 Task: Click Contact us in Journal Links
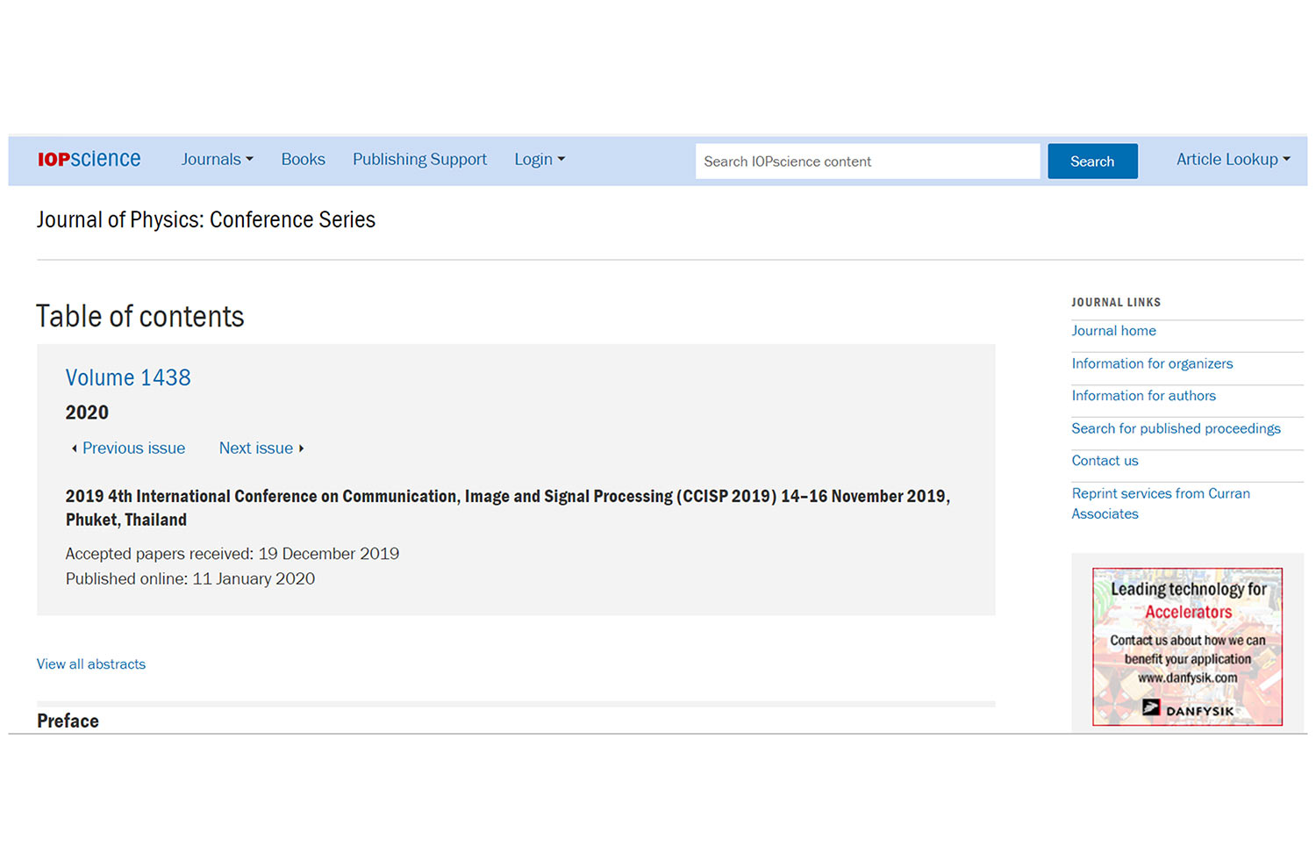pyautogui.click(x=1105, y=461)
